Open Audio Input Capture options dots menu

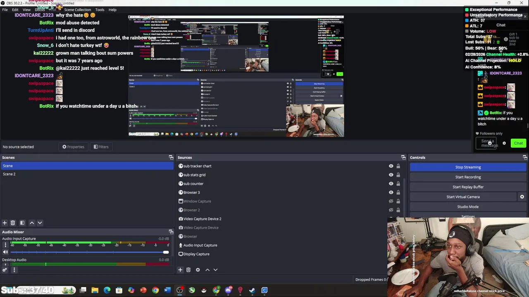(5, 245)
